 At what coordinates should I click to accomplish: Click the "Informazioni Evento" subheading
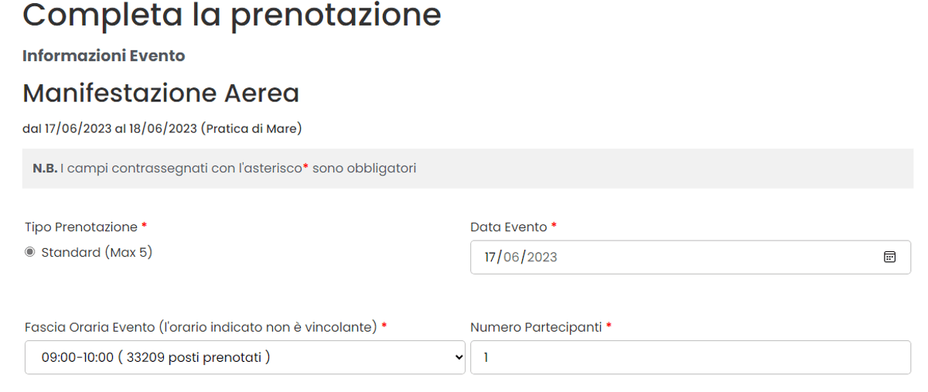[104, 56]
